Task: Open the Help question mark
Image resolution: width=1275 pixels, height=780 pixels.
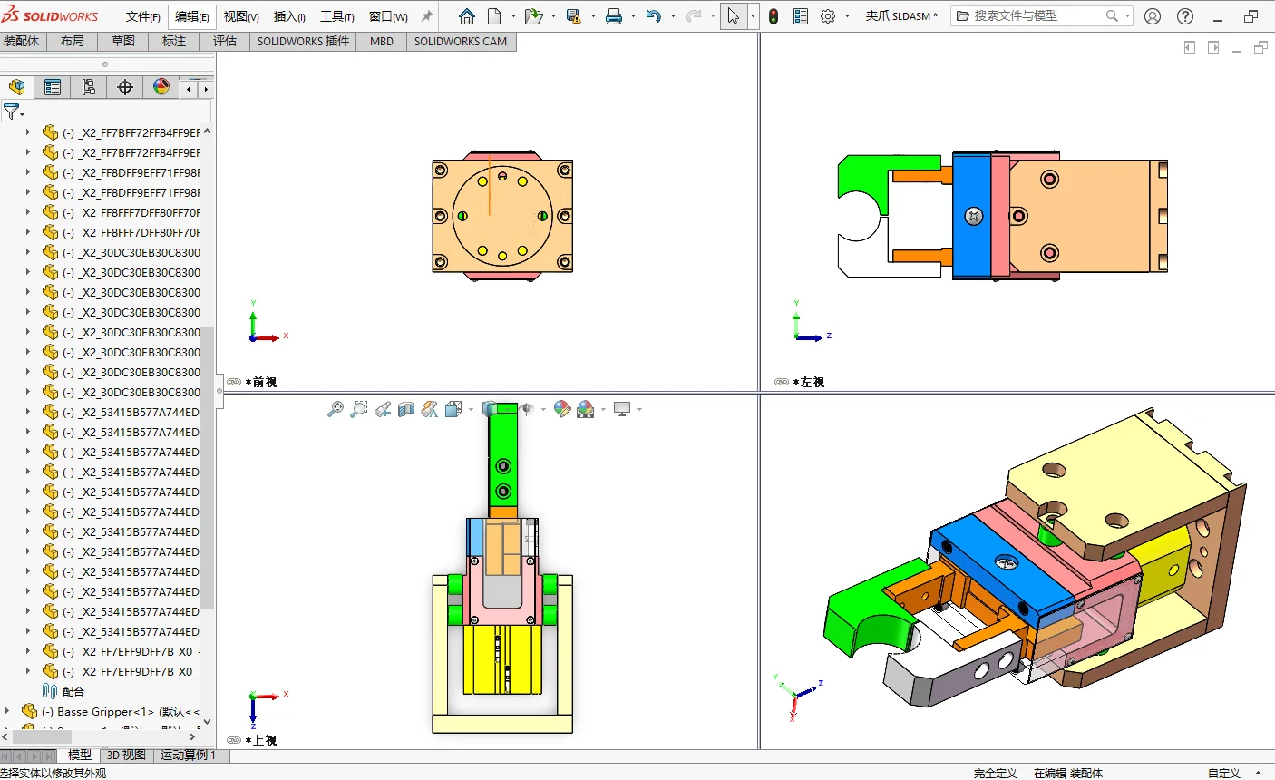Action: pos(1185,16)
